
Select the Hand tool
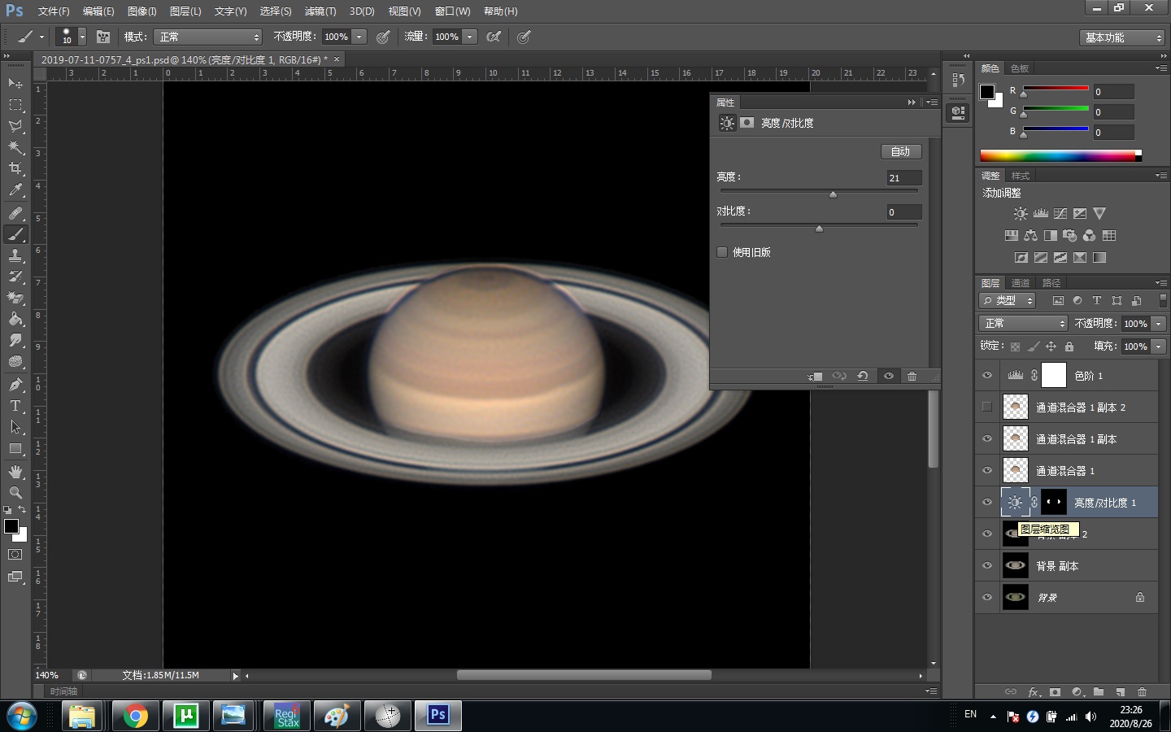click(x=15, y=472)
